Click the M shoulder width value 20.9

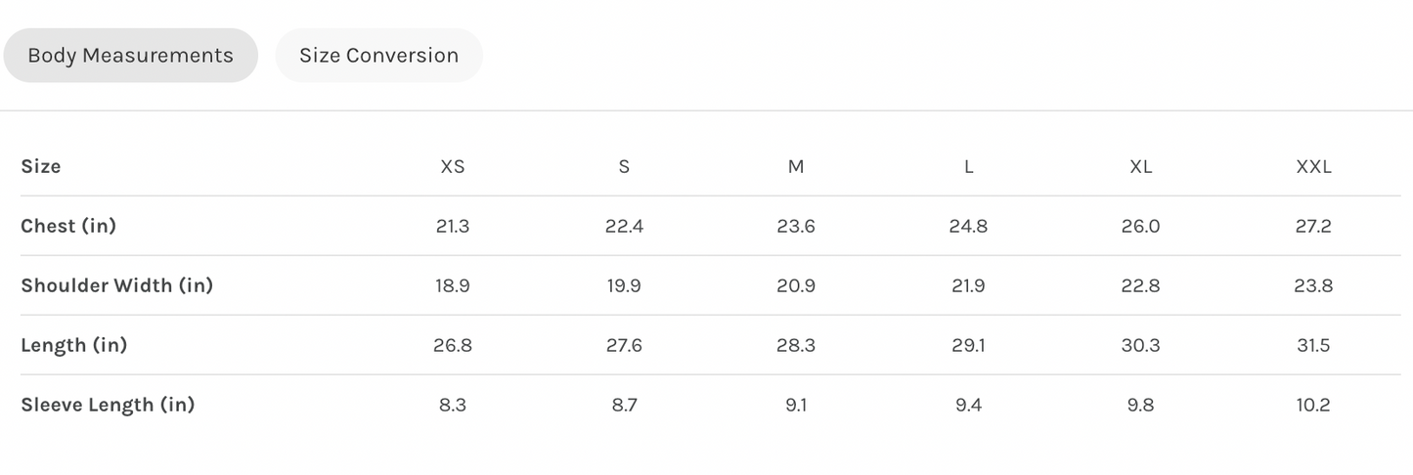point(796,285)
